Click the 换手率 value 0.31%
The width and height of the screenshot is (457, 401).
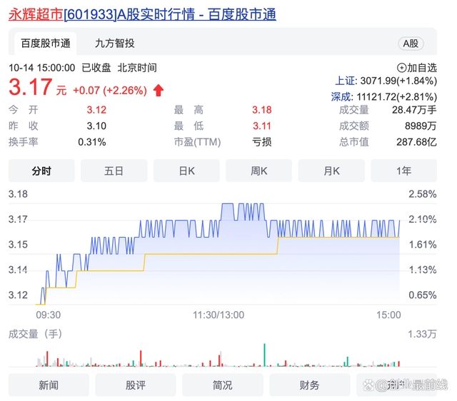(x=92, y=142)
